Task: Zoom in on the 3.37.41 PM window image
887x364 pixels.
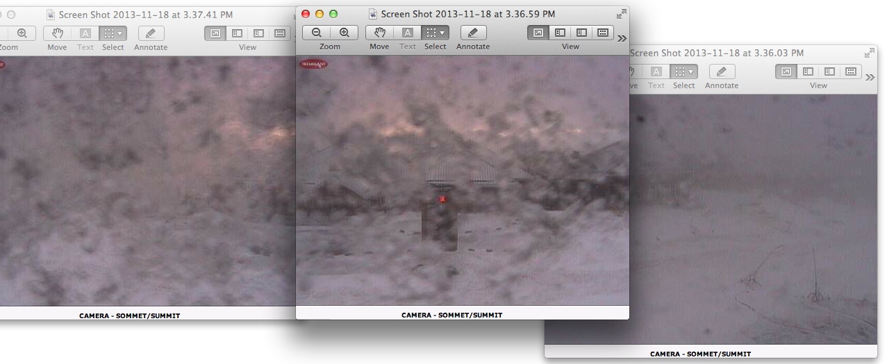Action: [22, 33]
